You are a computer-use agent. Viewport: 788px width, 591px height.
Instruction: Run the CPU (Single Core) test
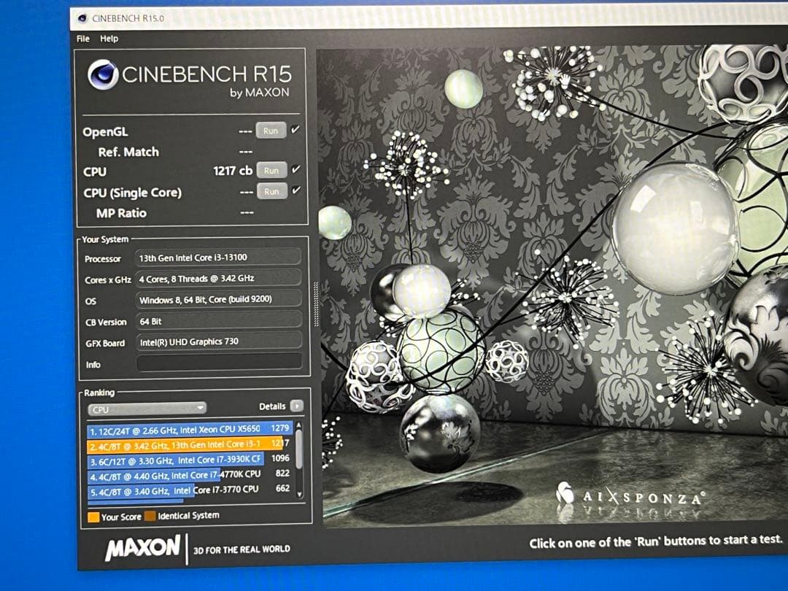[x=271, y=191]
